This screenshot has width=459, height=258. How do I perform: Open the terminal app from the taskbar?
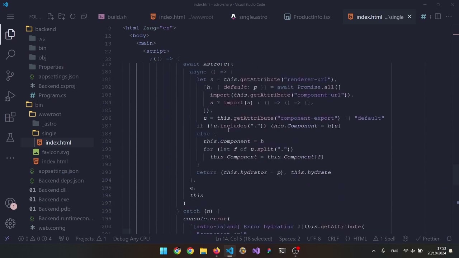(282, 251)
